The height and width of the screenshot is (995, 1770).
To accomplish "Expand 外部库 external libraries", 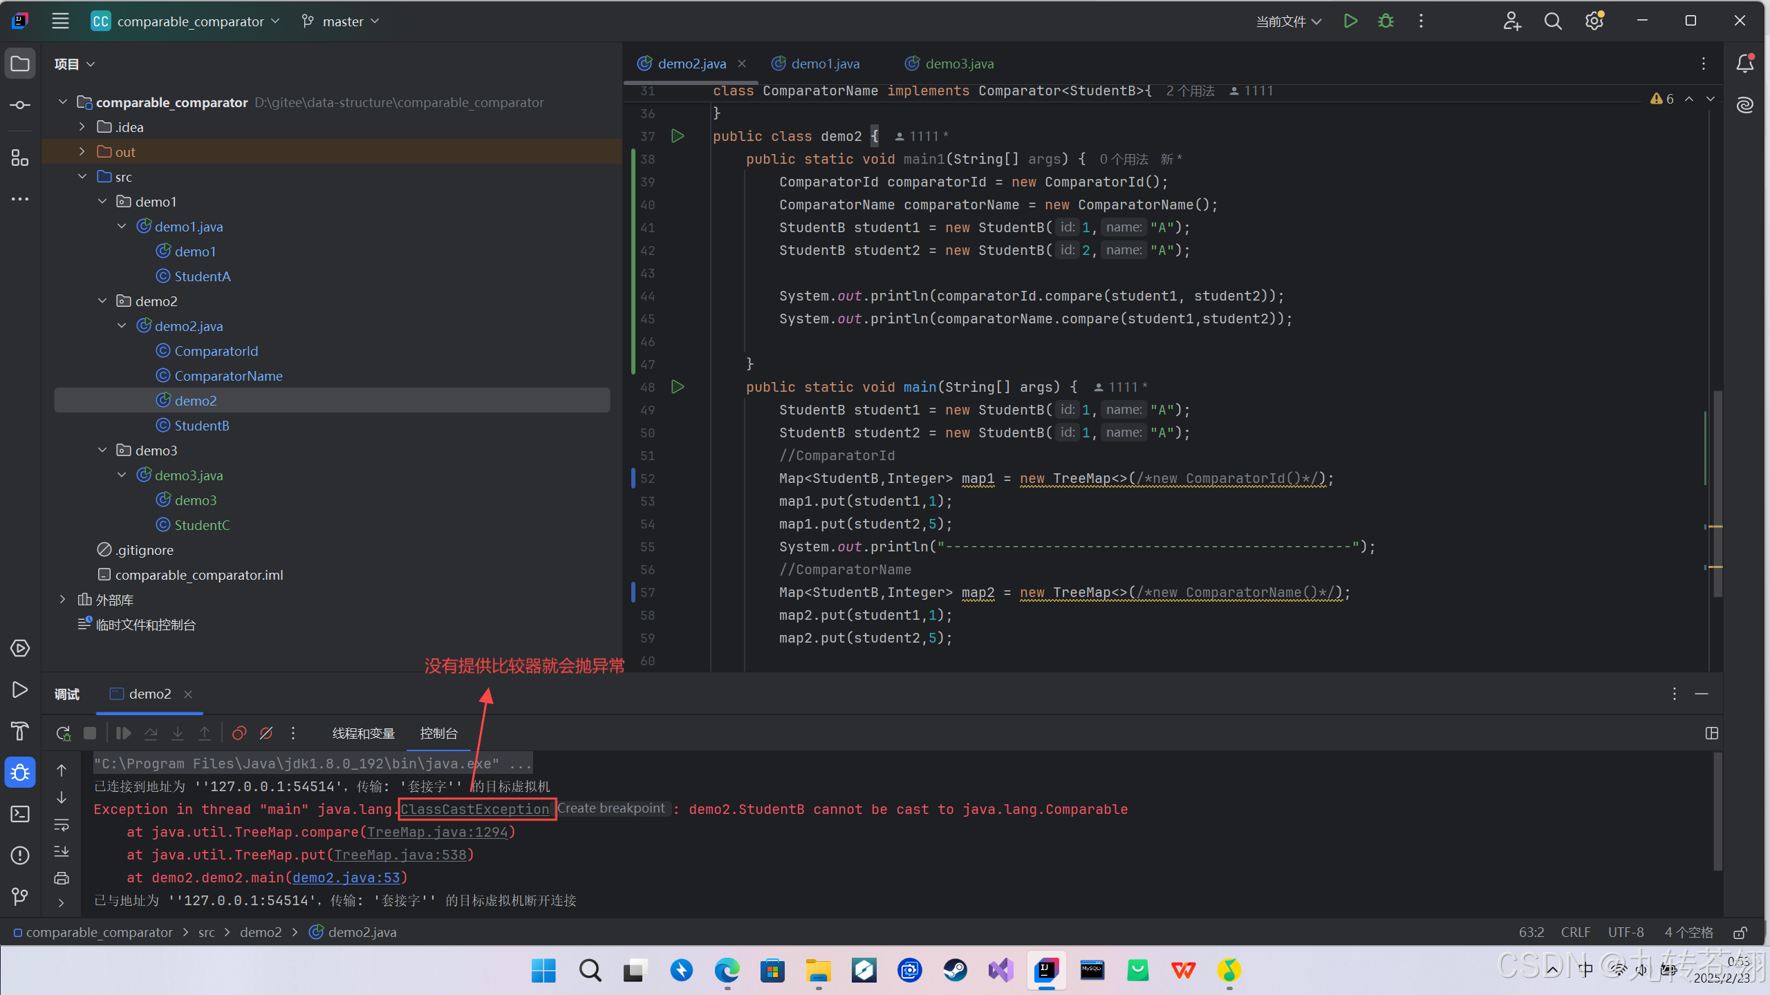I will 63,600.
